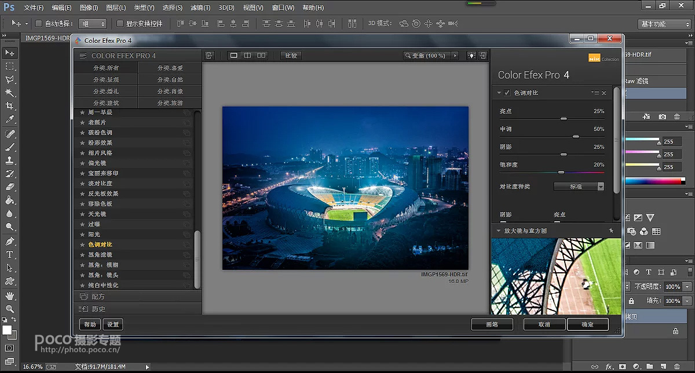This screenshot has width=695, height=373.
Task: Favorite star for 老照片 filter
Action: [82, 123]
